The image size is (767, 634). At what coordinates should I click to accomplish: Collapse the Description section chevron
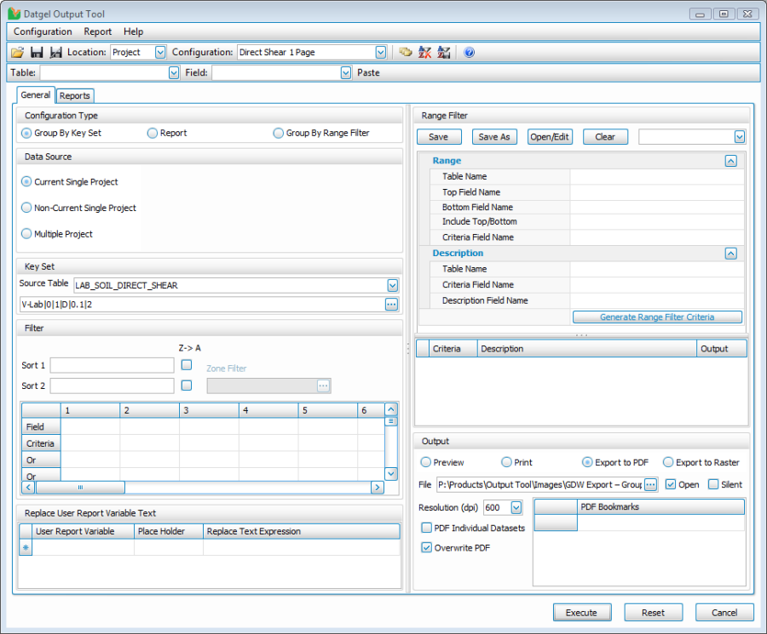730,254
